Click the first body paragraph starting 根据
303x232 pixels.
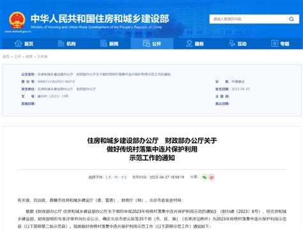(152, 219)
